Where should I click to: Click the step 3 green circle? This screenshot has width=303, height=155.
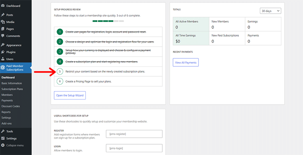point(60,52)
